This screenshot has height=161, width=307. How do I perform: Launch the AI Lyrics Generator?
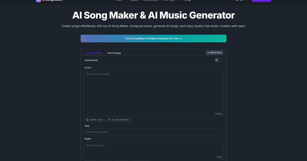118,120
